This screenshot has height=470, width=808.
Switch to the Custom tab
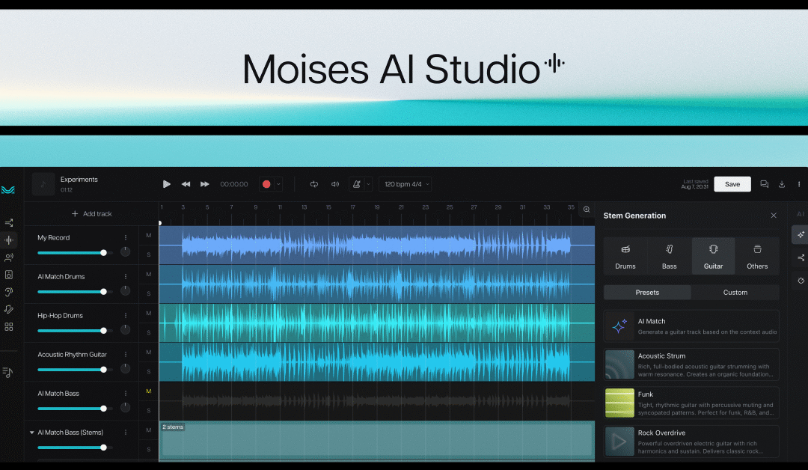tap(735, 292)
